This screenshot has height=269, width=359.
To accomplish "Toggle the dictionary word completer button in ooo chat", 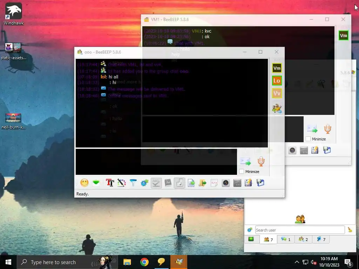I will 168,183.
